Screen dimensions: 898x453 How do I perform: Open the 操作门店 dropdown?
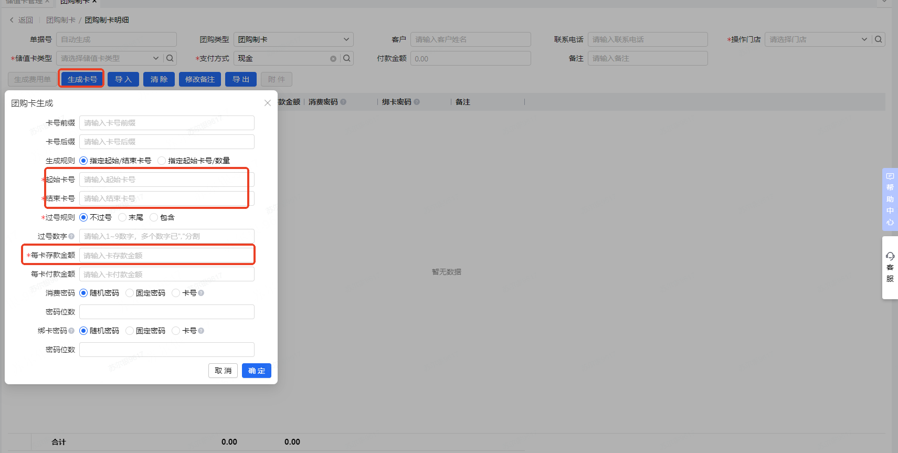pyautogui.click(x=818, y=39)
